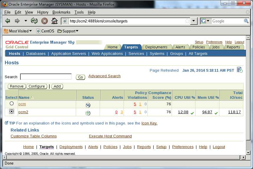Image resolution: width=253 pixels, height=169 pixels.
Task: Open Bookmarks menu
Action: coord(61,12)
